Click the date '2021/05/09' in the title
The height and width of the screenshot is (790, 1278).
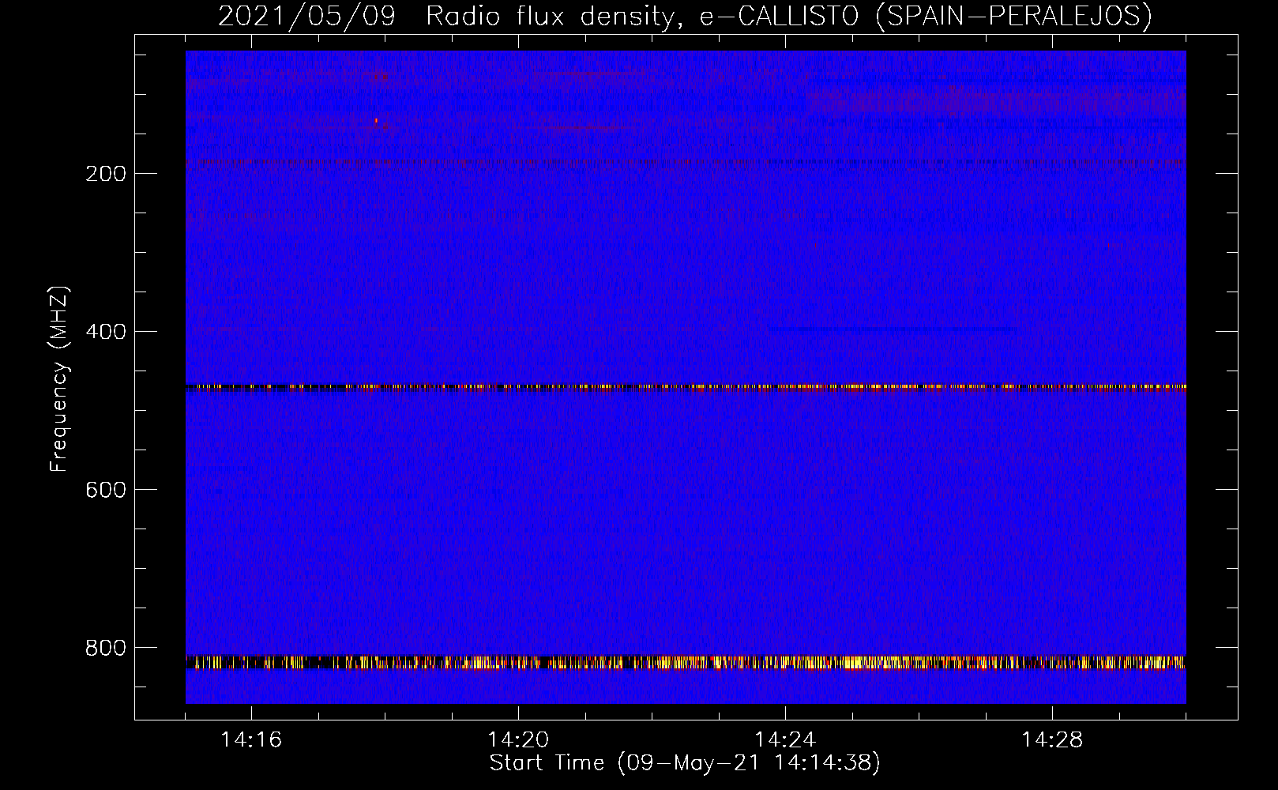coord(306,17)
